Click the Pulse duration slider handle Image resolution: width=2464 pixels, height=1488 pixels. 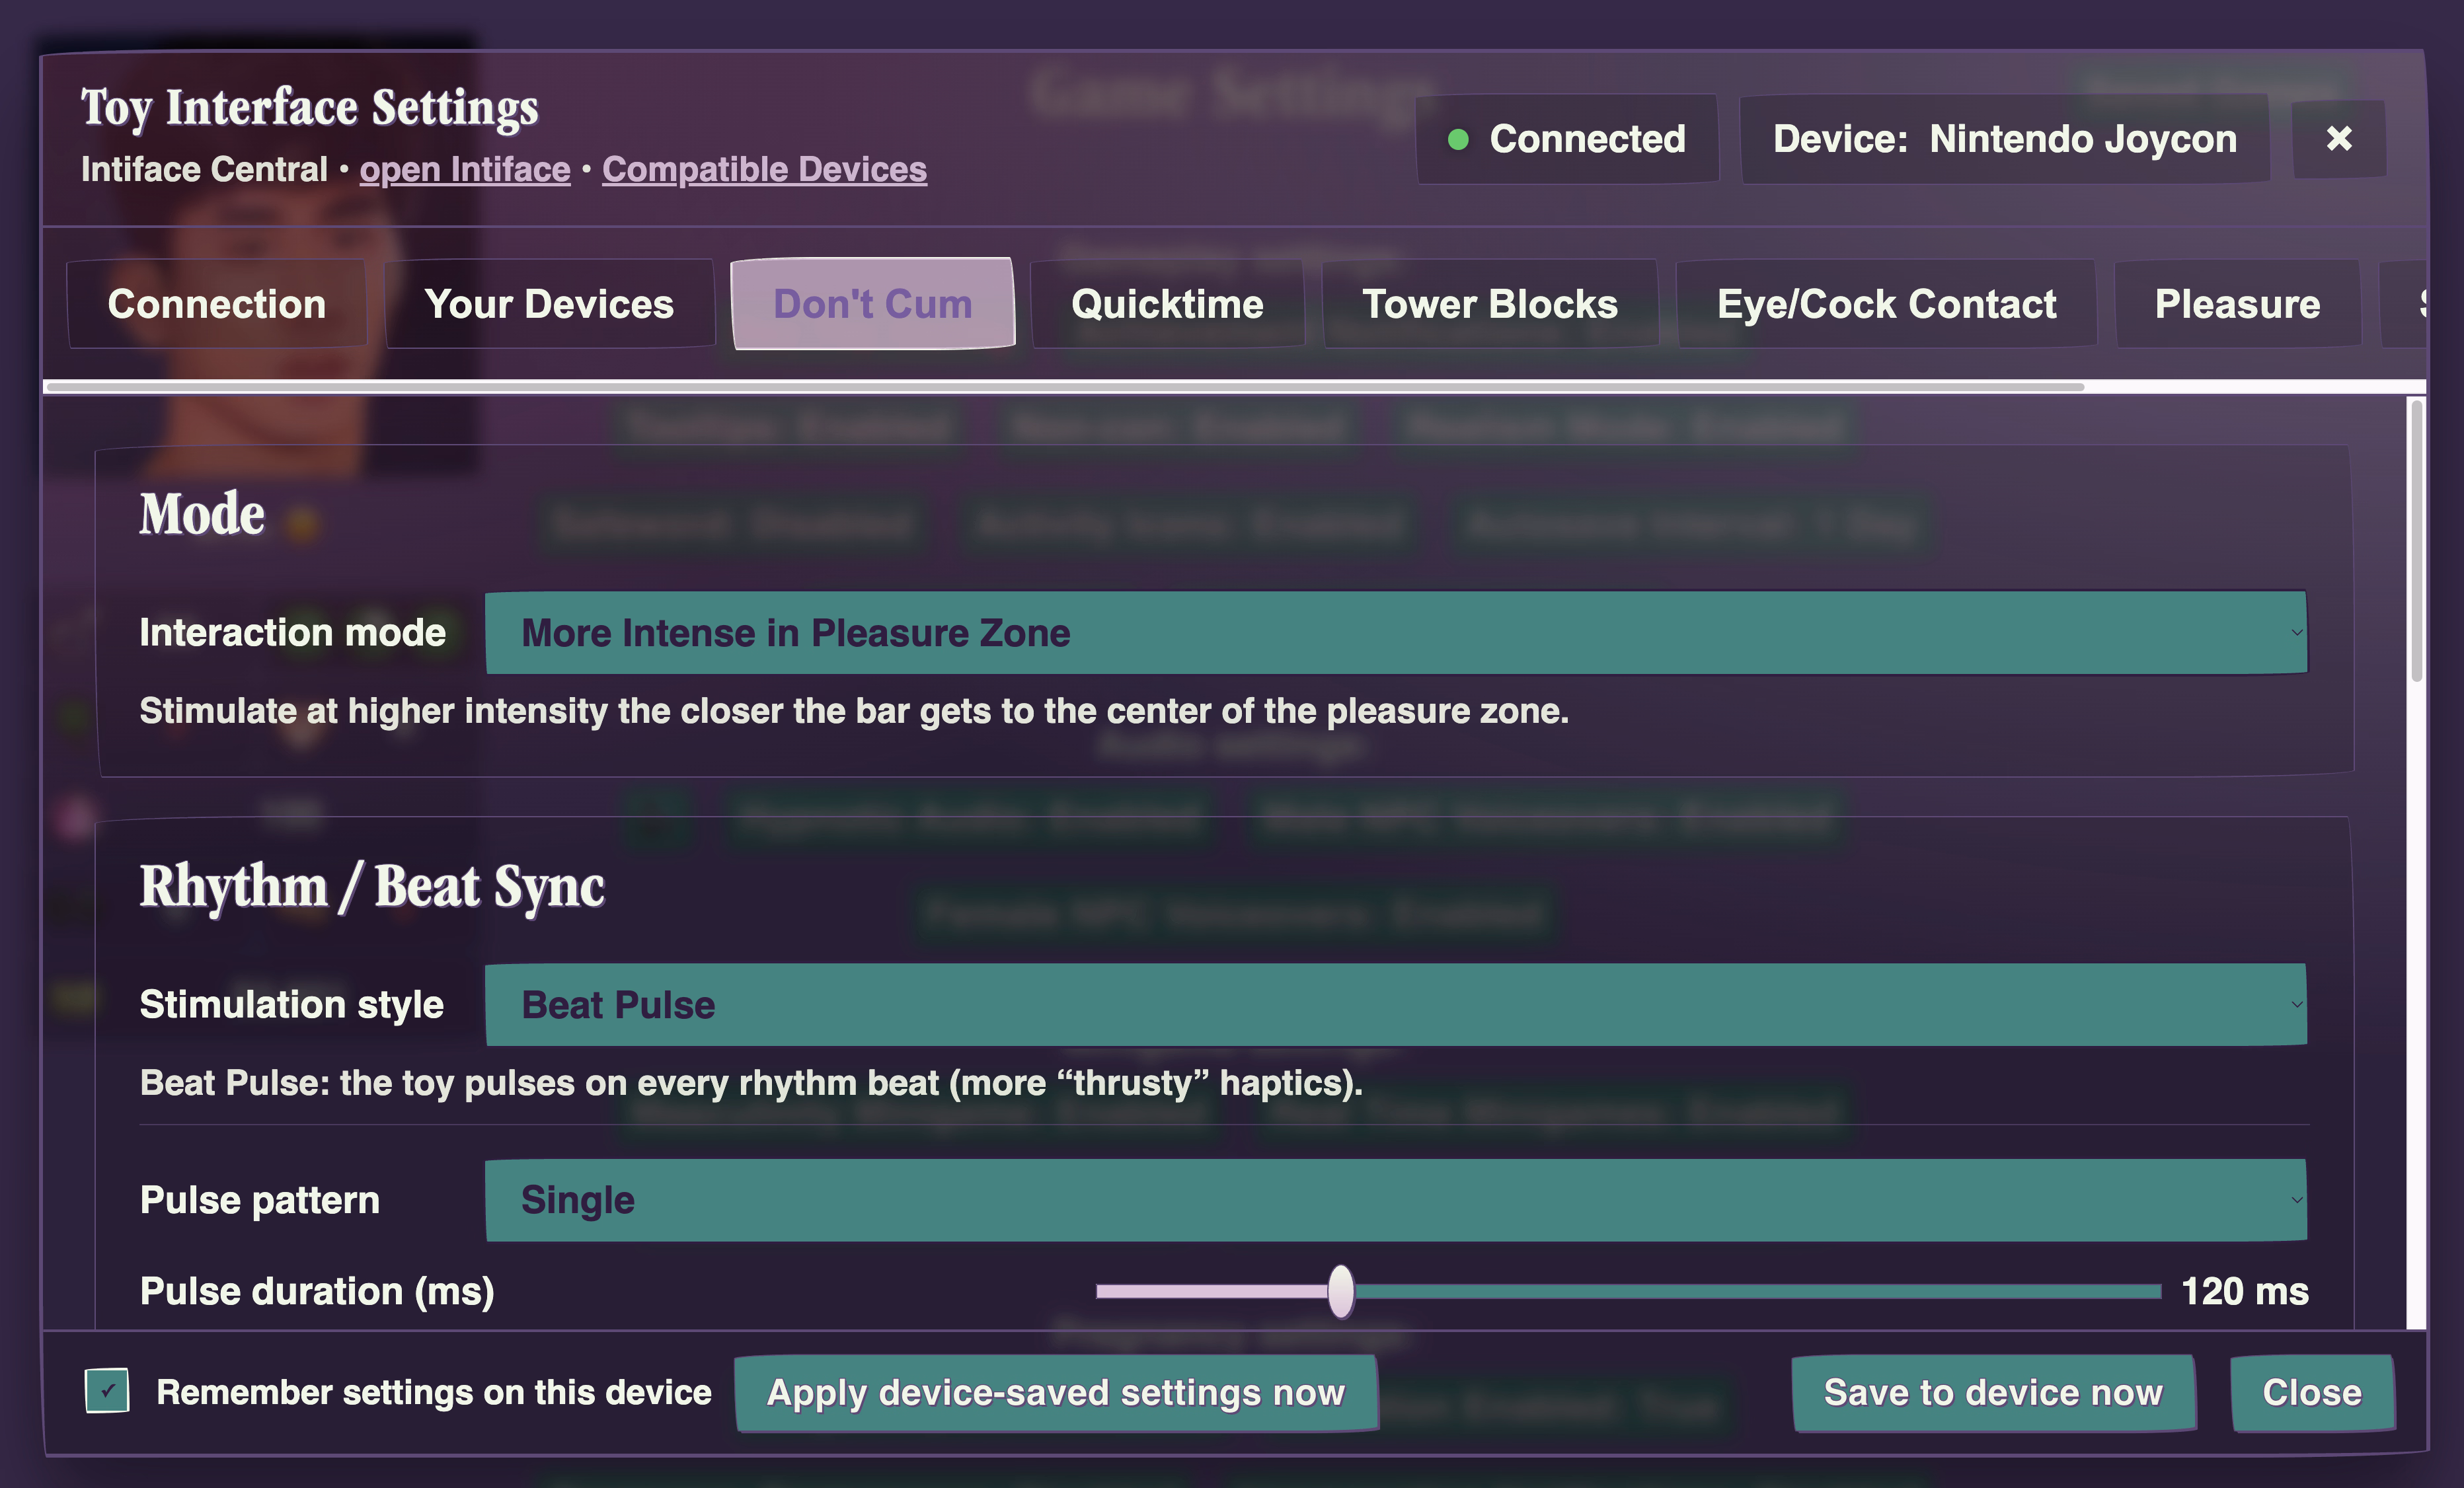point(1341,1291)
